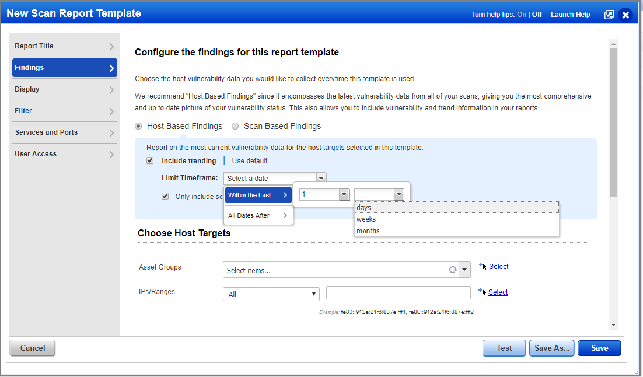Toggle the Only include checkbox
Screen dimensions: 643x377
pos(165,196)
